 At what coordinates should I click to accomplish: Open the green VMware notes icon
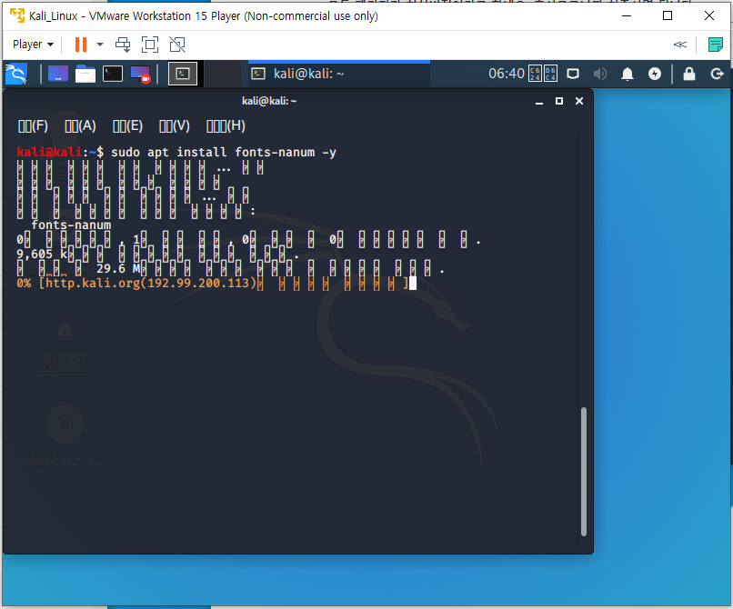[x=715, y=45]
